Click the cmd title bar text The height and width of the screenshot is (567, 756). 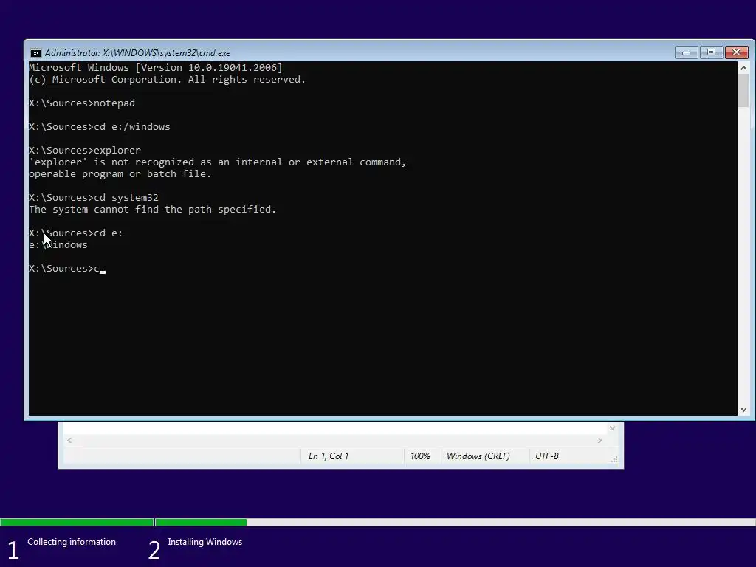pyautogui.click(x=137, y=53)
